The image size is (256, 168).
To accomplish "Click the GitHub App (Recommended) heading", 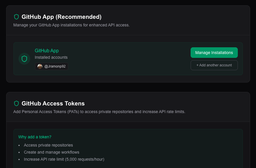I will [x=62, y=17].
